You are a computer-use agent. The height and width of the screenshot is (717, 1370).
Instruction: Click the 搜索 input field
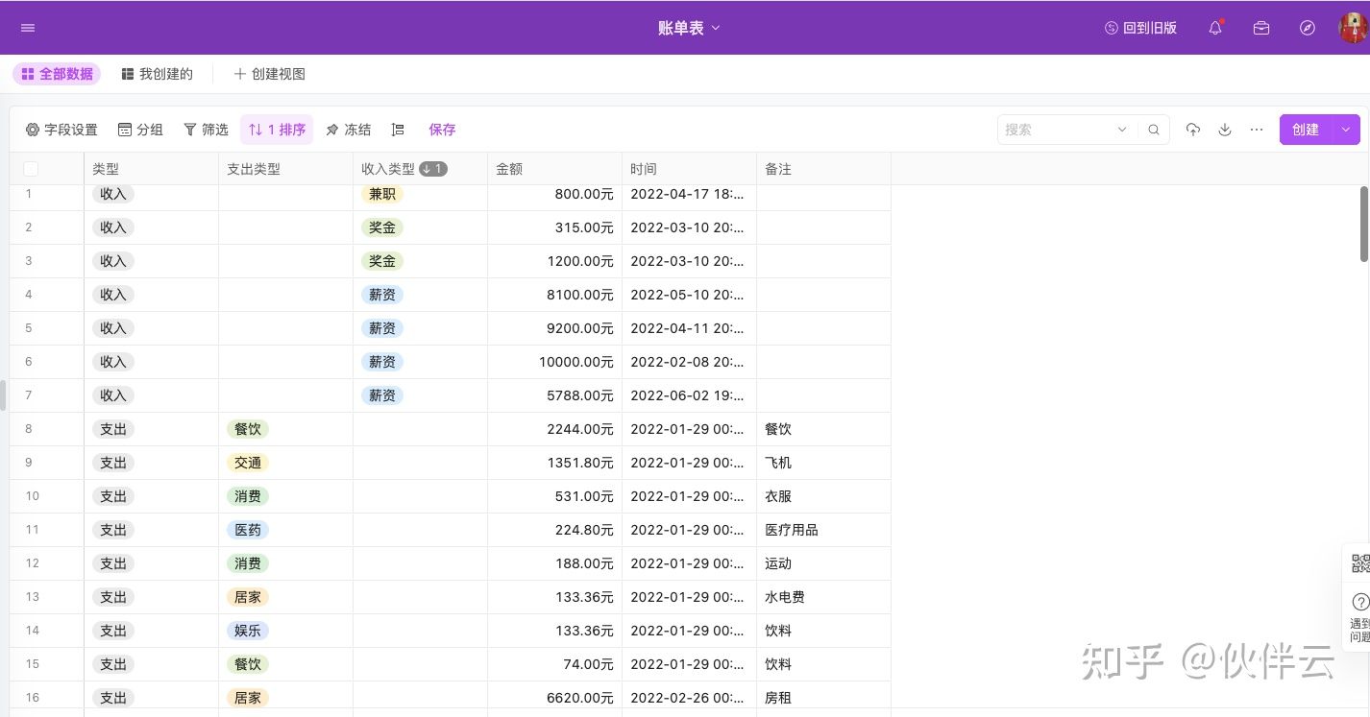[x=1056, y=130]
